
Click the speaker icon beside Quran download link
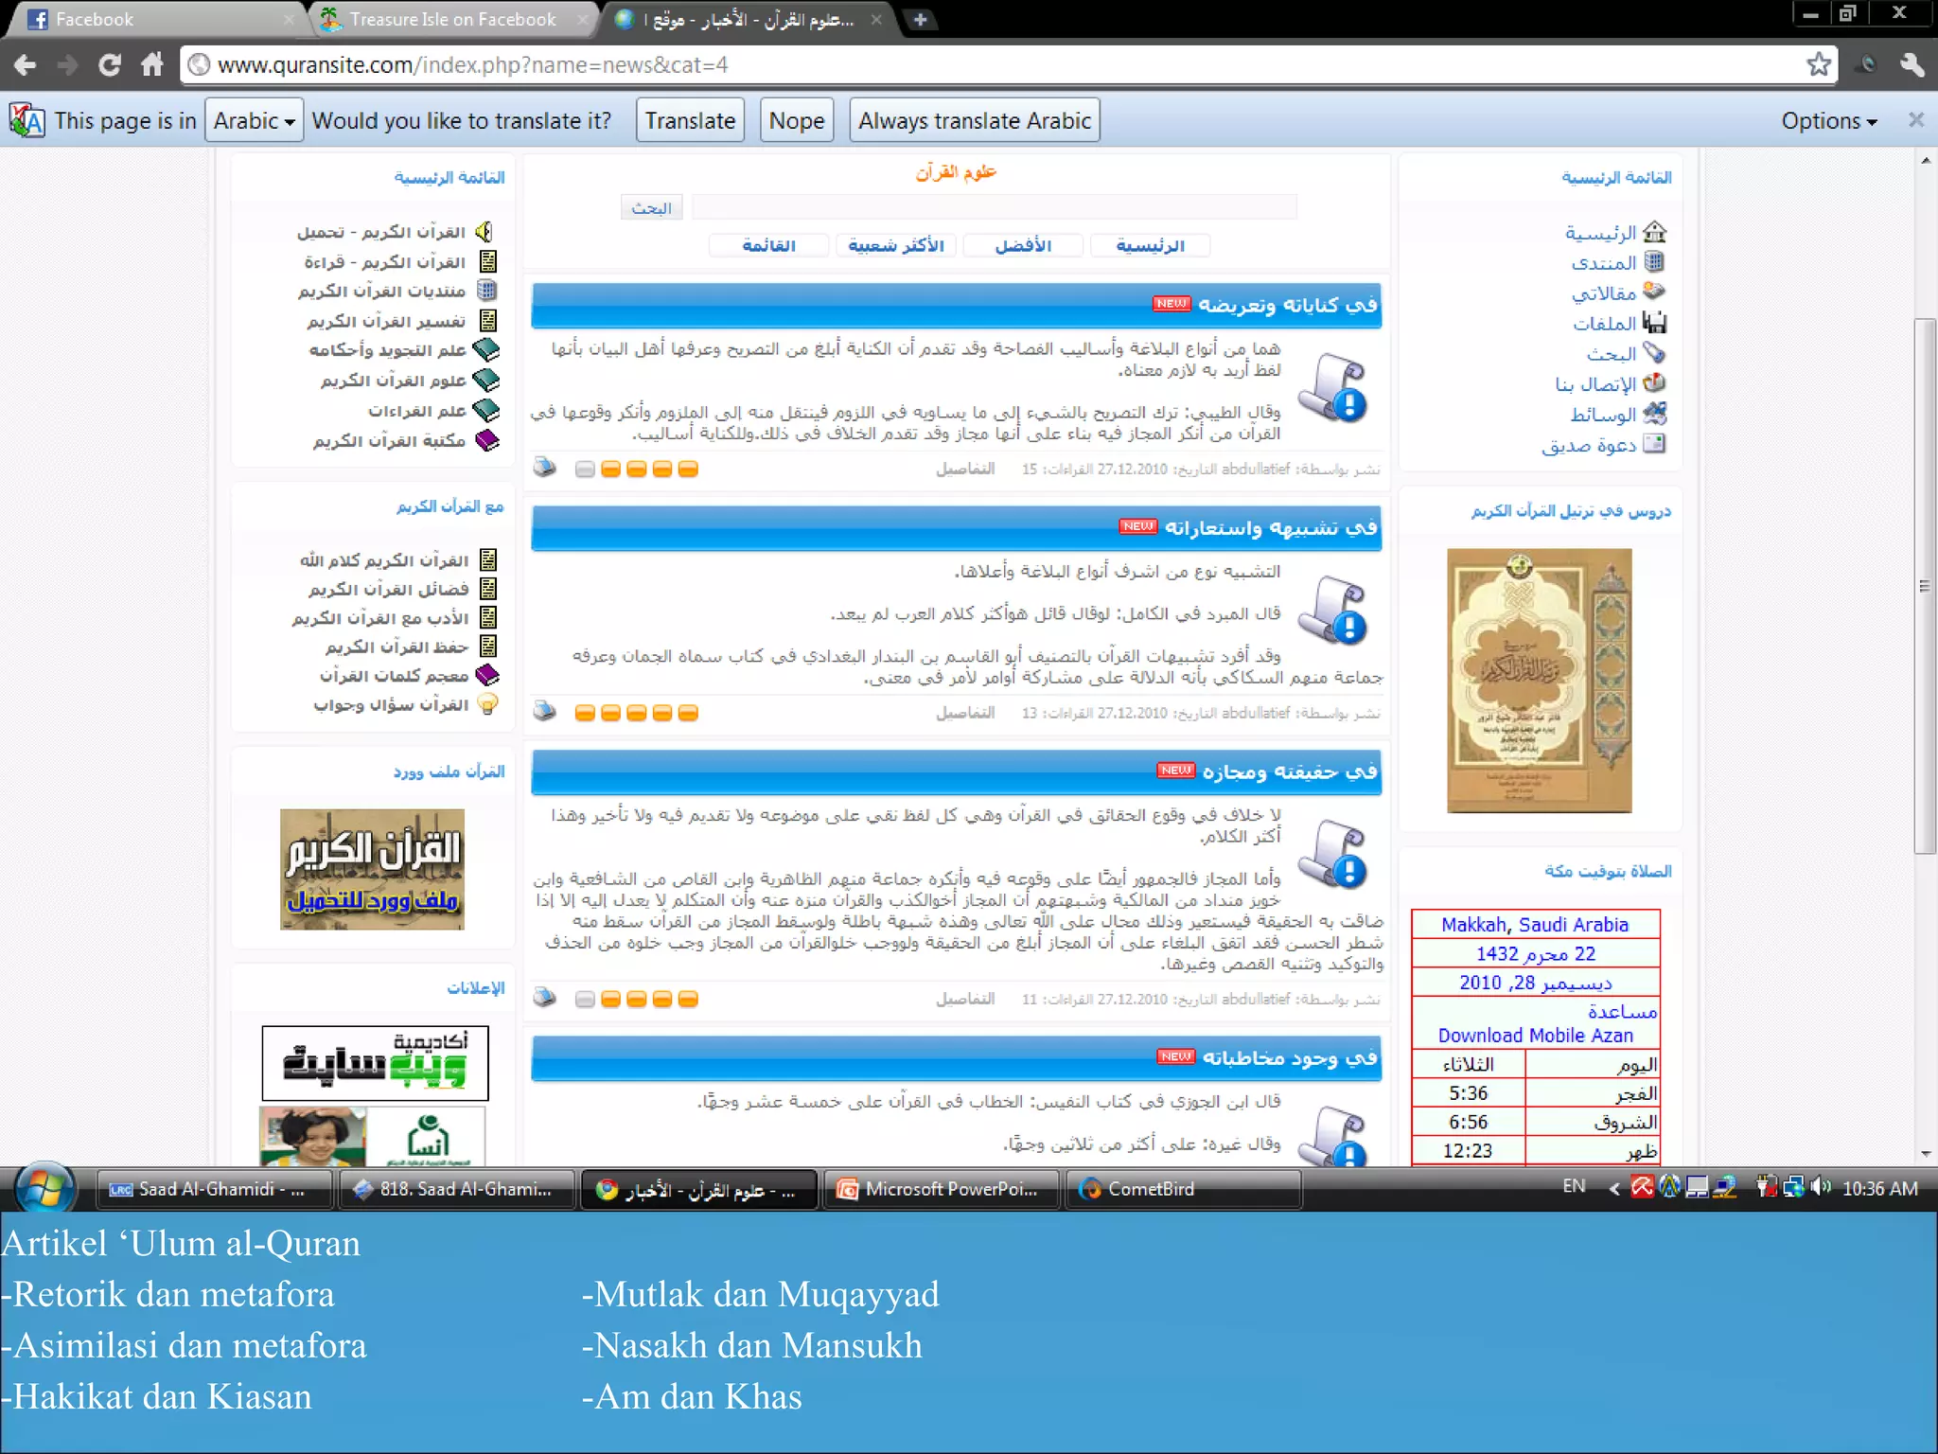485,232
